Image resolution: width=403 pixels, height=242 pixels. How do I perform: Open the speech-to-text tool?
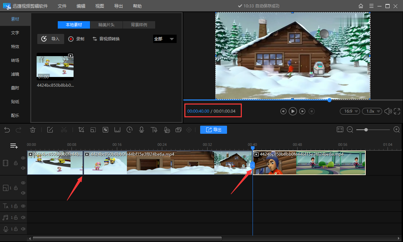click(x=167, y=130)
